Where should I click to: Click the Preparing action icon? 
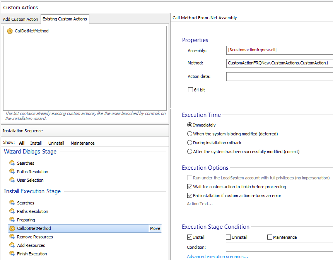click(x=12, y=220)
